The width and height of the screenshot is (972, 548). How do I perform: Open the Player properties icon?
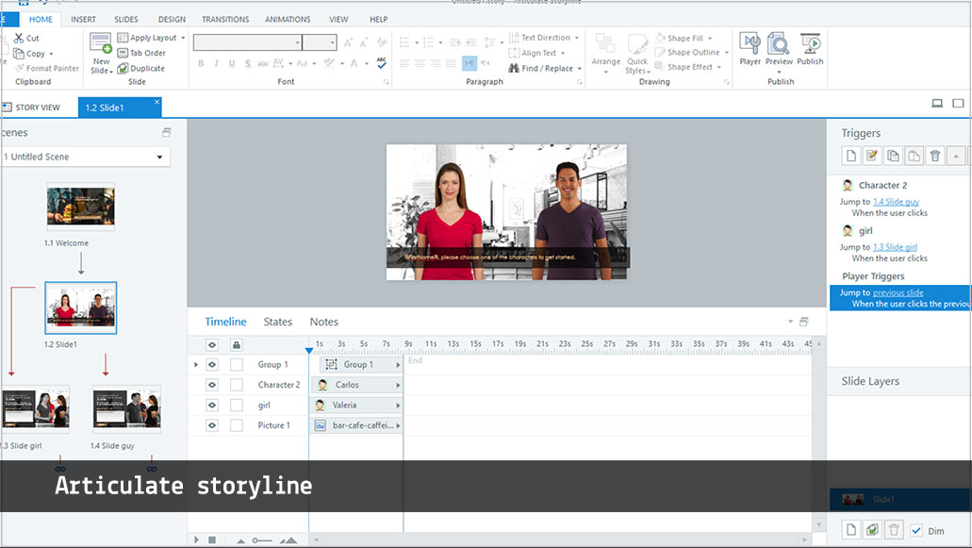pyautogui.click(x=750, y=44)
